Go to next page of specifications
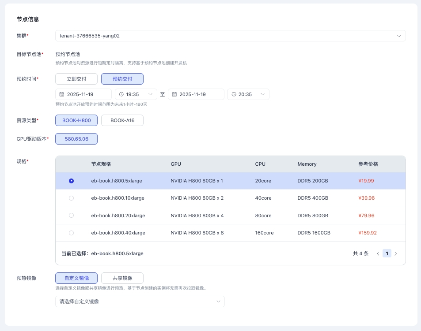This screenshot has height=331, width=421. [396, 254]
